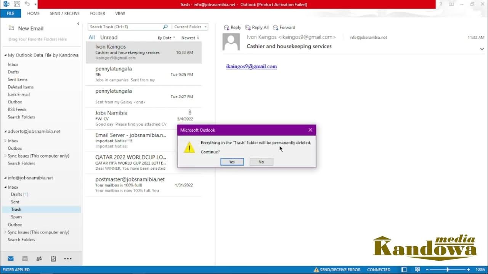Open pennylatungala email from Tue 9:25 PM

pos(144,74)
